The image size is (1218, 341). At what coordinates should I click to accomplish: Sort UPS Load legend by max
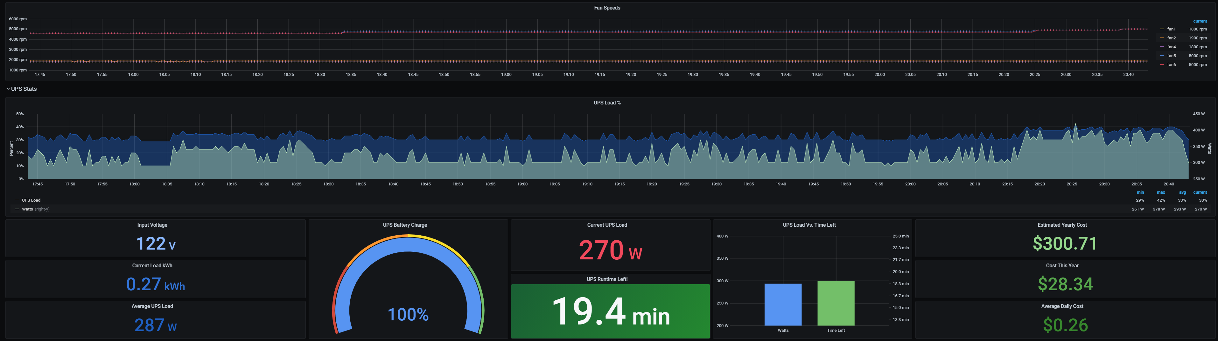tap(1160, 192)
